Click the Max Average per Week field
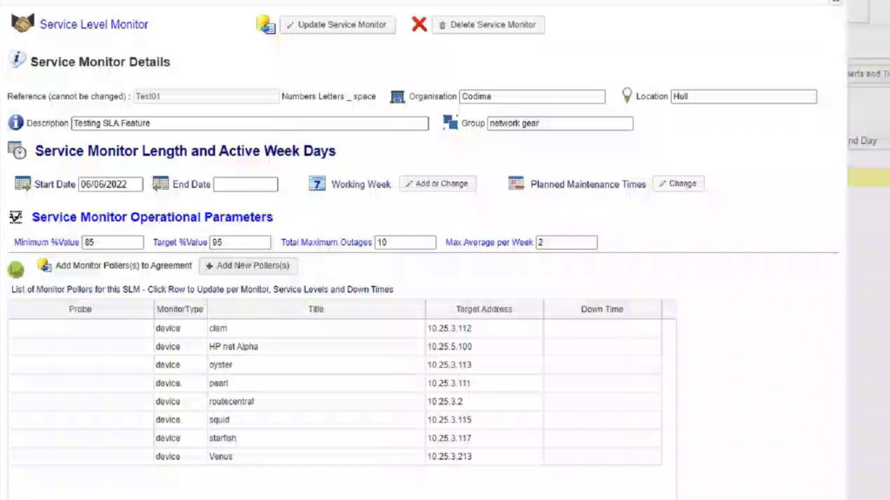Screen dimensions: 890x500 (567, 243)
